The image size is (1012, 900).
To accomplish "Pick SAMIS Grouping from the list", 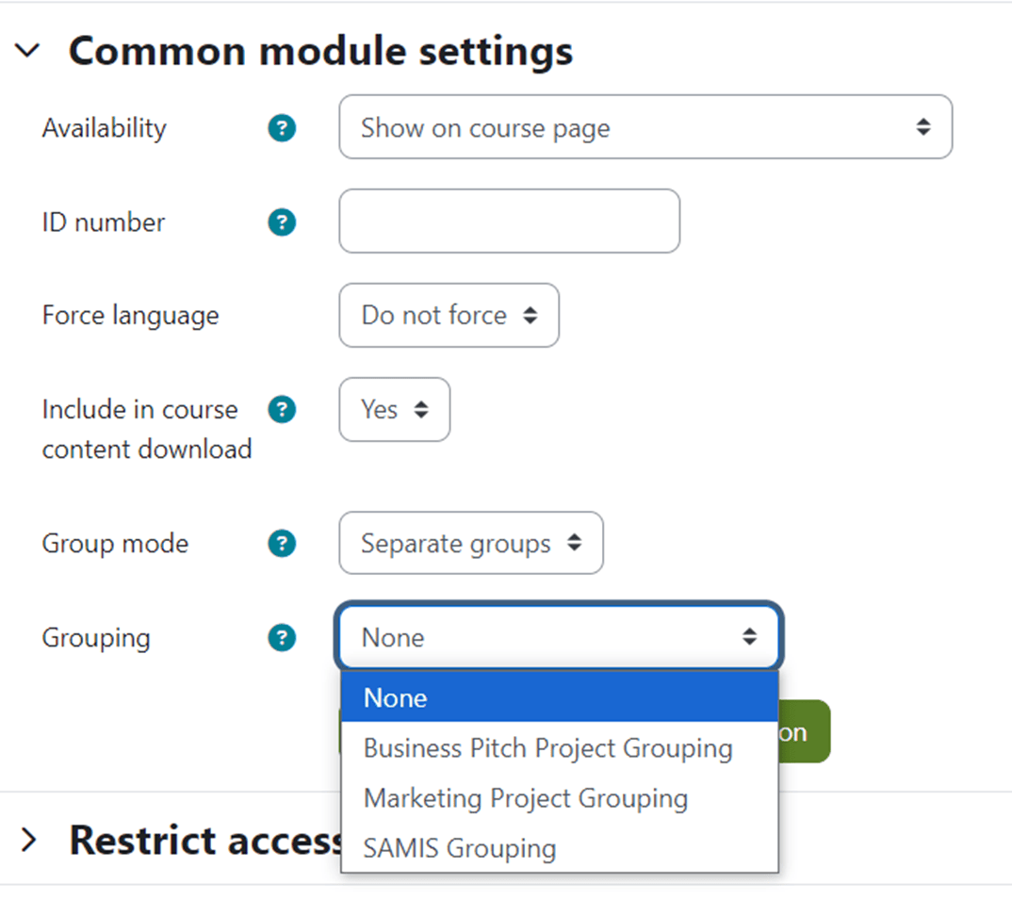I will 460,848.
